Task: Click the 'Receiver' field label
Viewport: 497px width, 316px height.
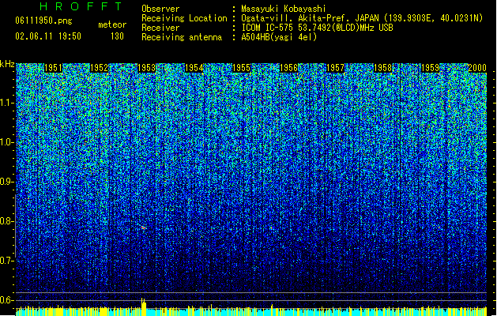Action: coord(160,28)
